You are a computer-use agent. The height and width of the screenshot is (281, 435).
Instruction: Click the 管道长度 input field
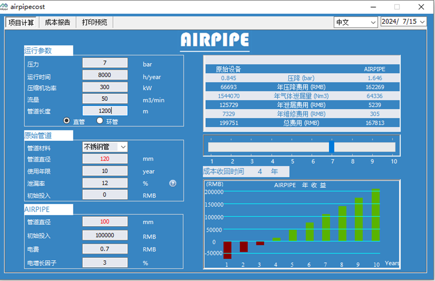click(105, 111)
